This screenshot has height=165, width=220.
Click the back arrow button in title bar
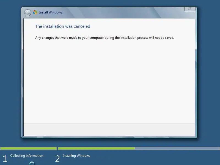[28, 13]
